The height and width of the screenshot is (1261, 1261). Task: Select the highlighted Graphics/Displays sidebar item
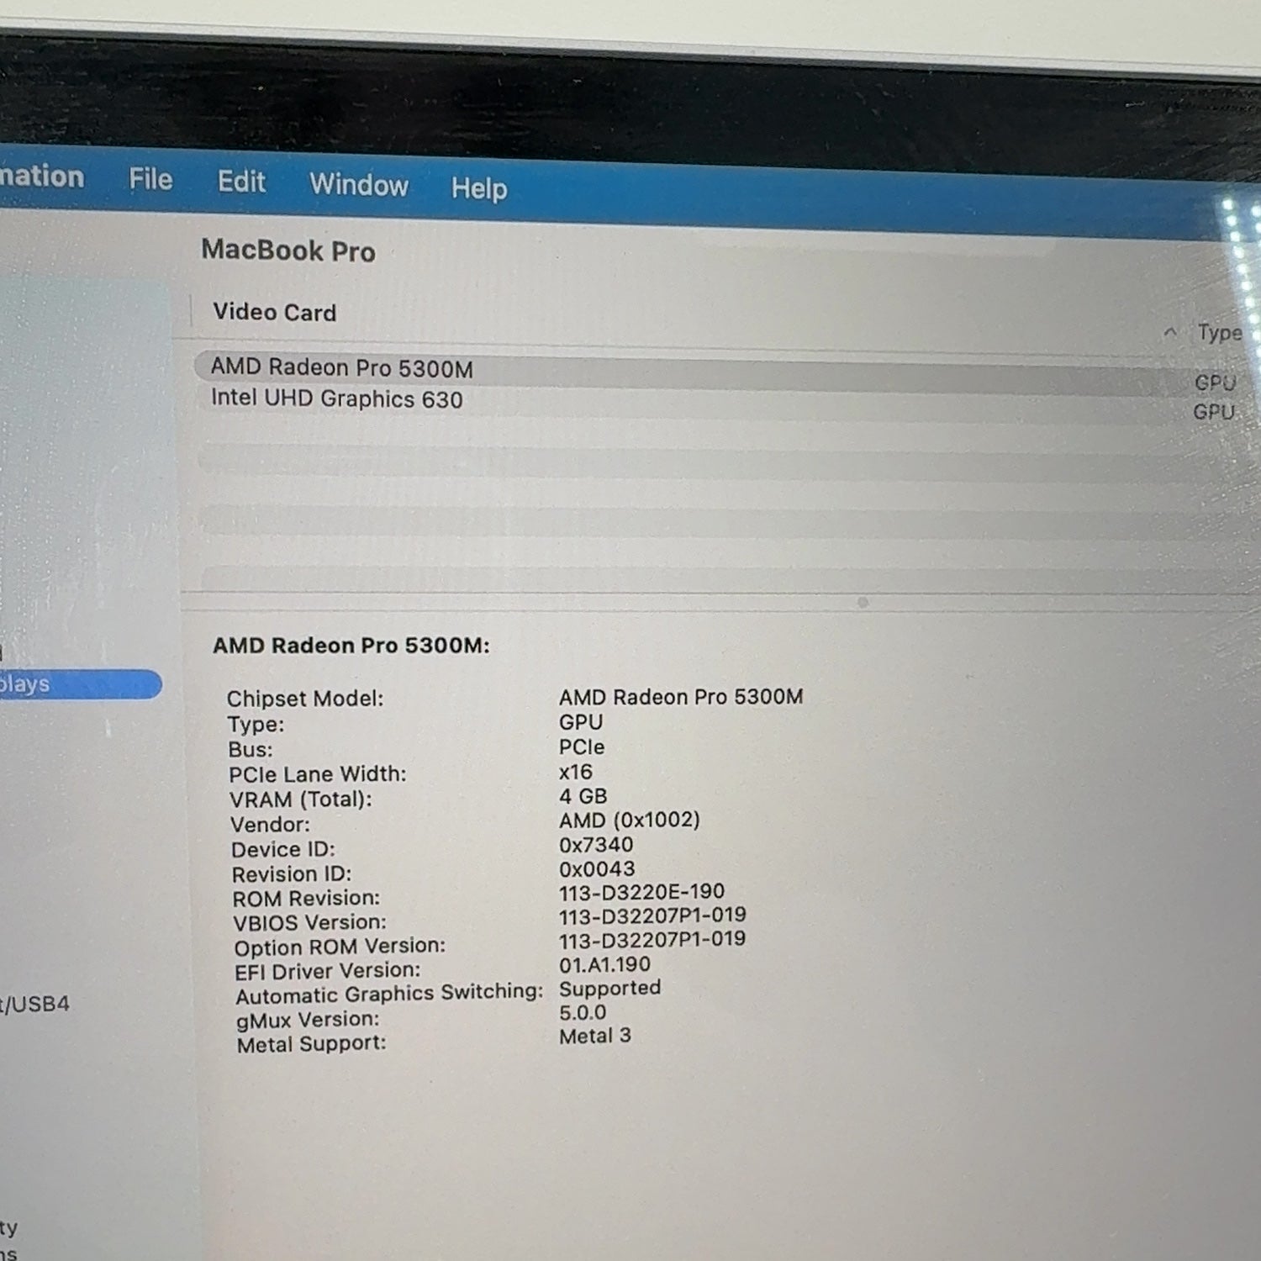tap(81, 684)
